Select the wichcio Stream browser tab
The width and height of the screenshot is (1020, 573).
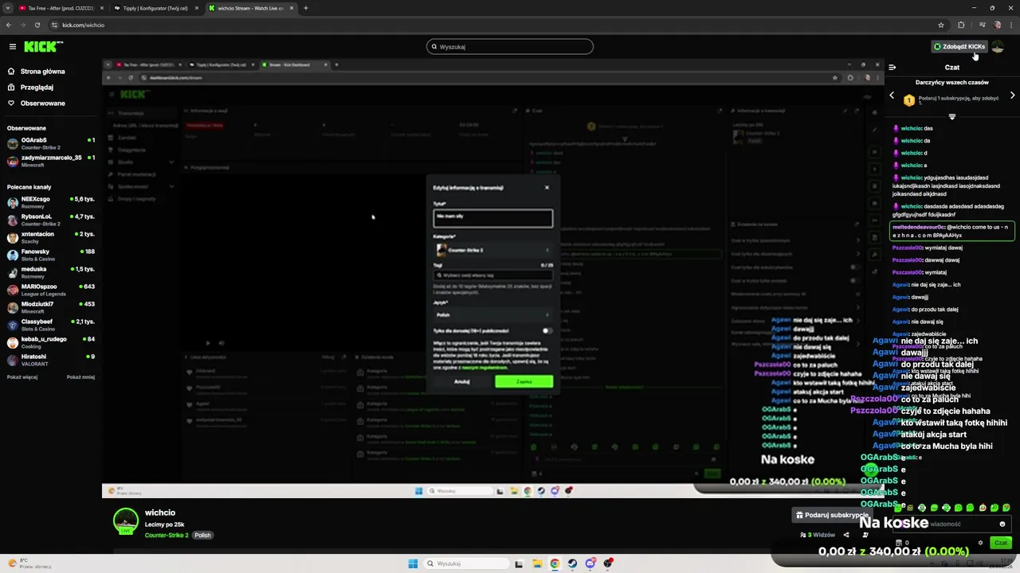click(250, 8)
